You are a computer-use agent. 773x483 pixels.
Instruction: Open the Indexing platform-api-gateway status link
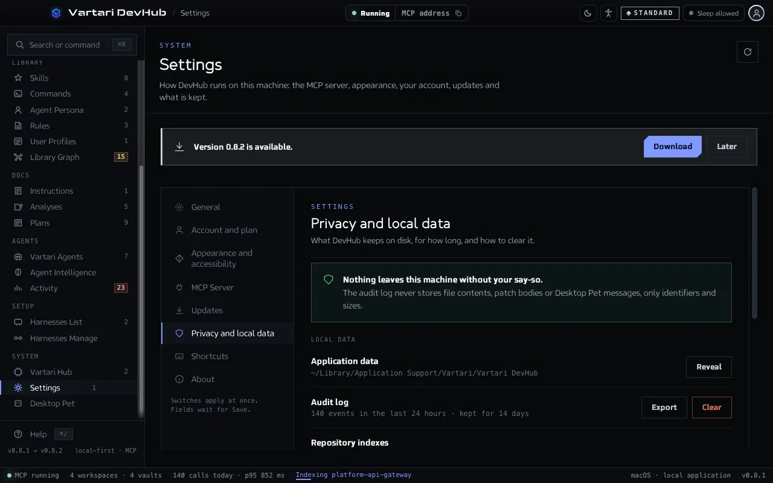[353, 475]
